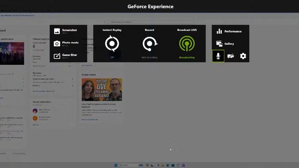Open the File Explorer taskbar icon
The height and width of the screenshot is (168, 299).
163,165
